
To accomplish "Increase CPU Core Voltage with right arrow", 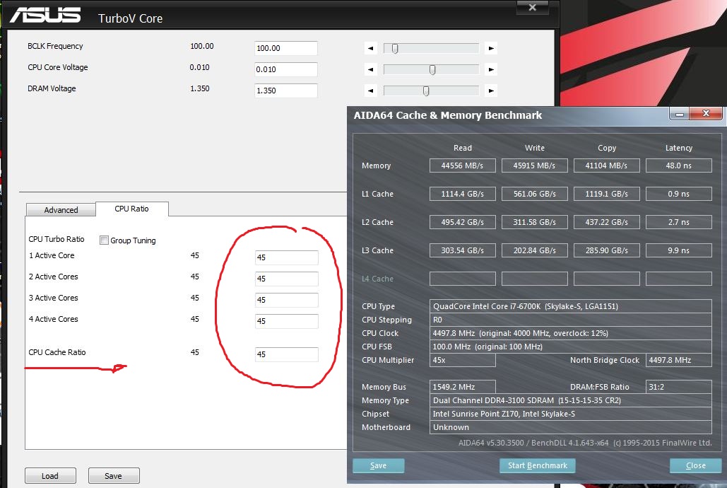I will pyautogui.click(x=491, y=69).
